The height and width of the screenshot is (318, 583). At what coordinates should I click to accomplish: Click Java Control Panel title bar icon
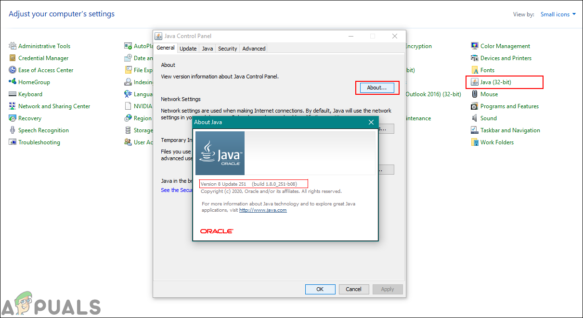click(158, 36)
